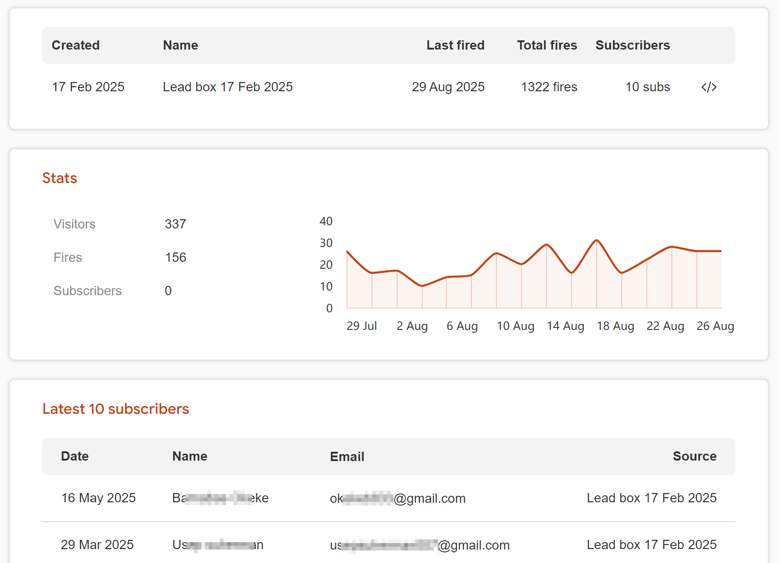Sort by the Total fires column header

point(547,45)
